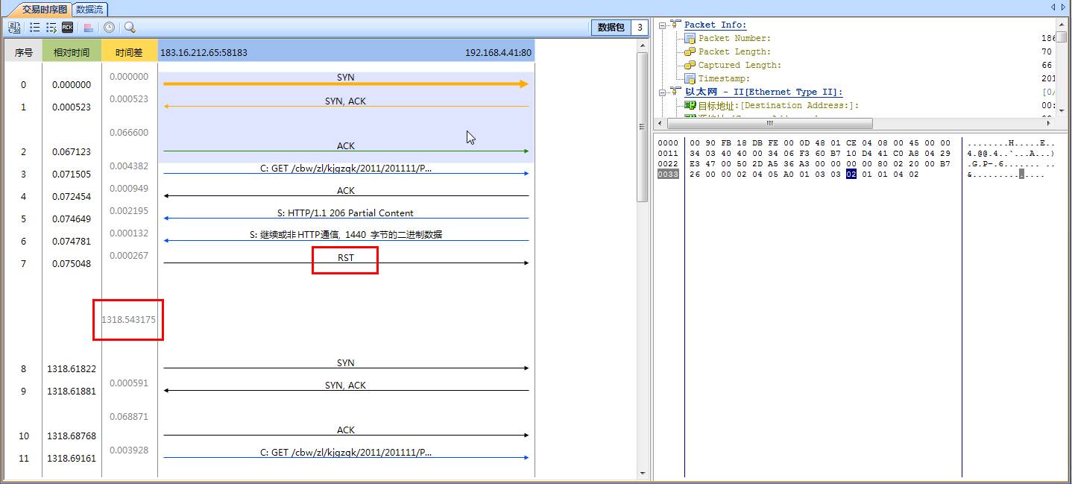The width and height of the screenshot is (1072, 484).
Task: Click the Packet Number row icon
Action: click(x=690, y=38)
